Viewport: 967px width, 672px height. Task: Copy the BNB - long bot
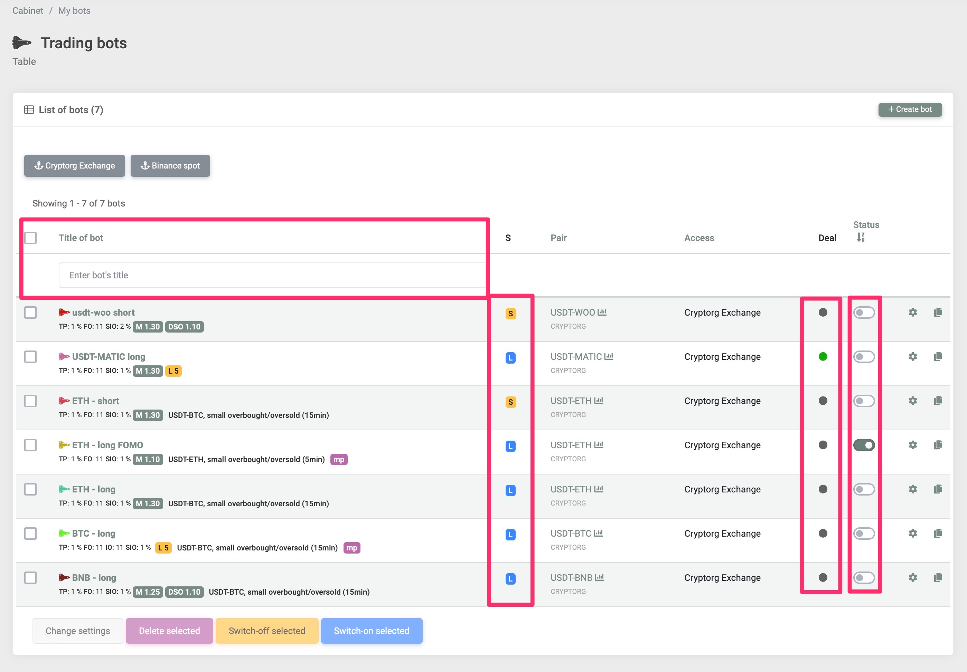[x=938, y=577]
